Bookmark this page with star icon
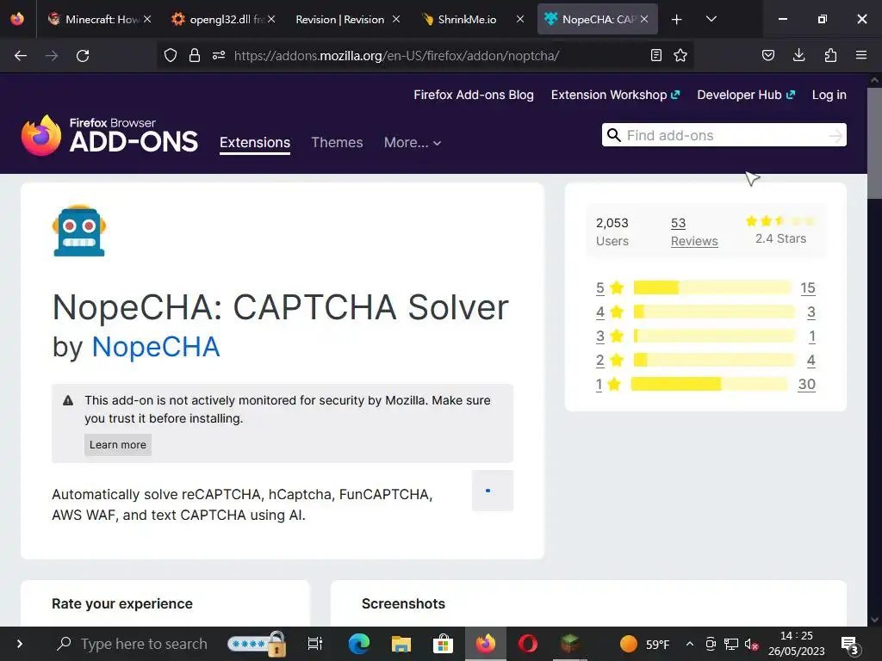Image resolution: width=882 pixels, height=661 pixels. tap(680, 55)
